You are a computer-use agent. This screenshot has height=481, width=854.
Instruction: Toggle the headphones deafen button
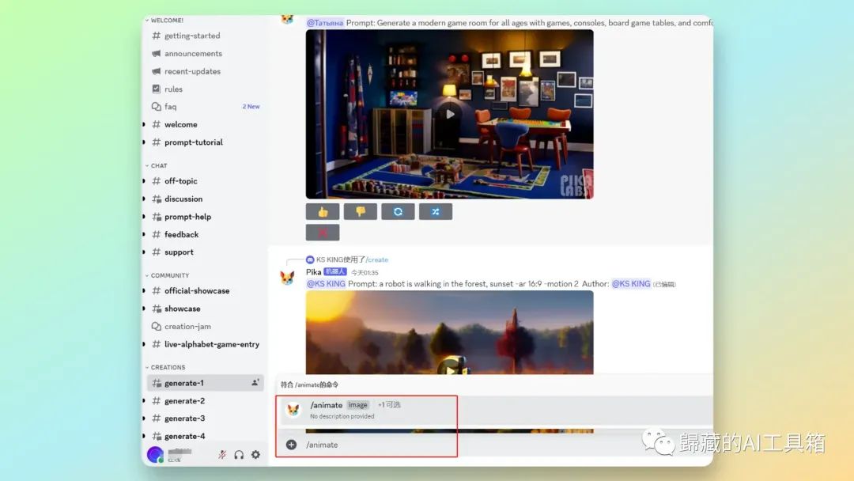239,454
